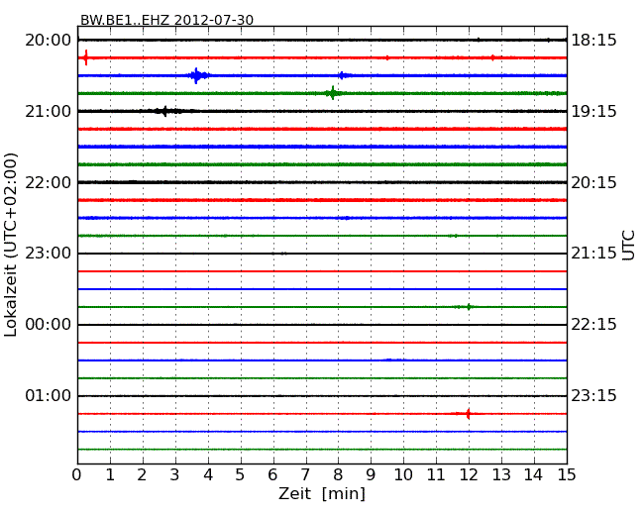Click x-axis tick label 3

(175, 474)
